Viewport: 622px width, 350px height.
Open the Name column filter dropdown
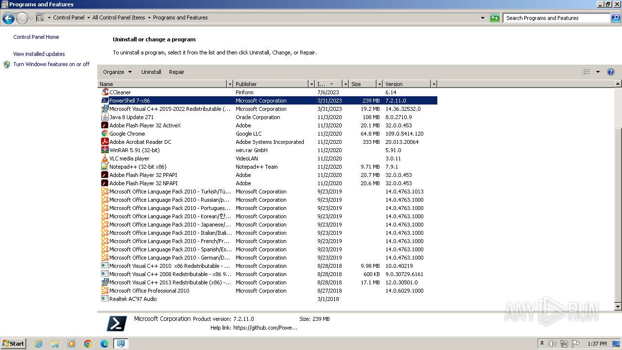[x=230, y=84]
